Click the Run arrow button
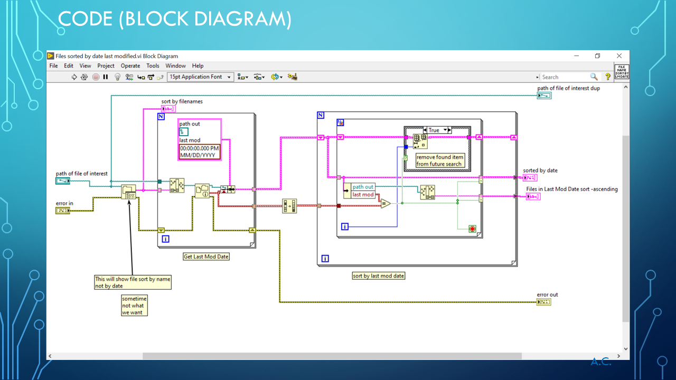 [74, 77]
